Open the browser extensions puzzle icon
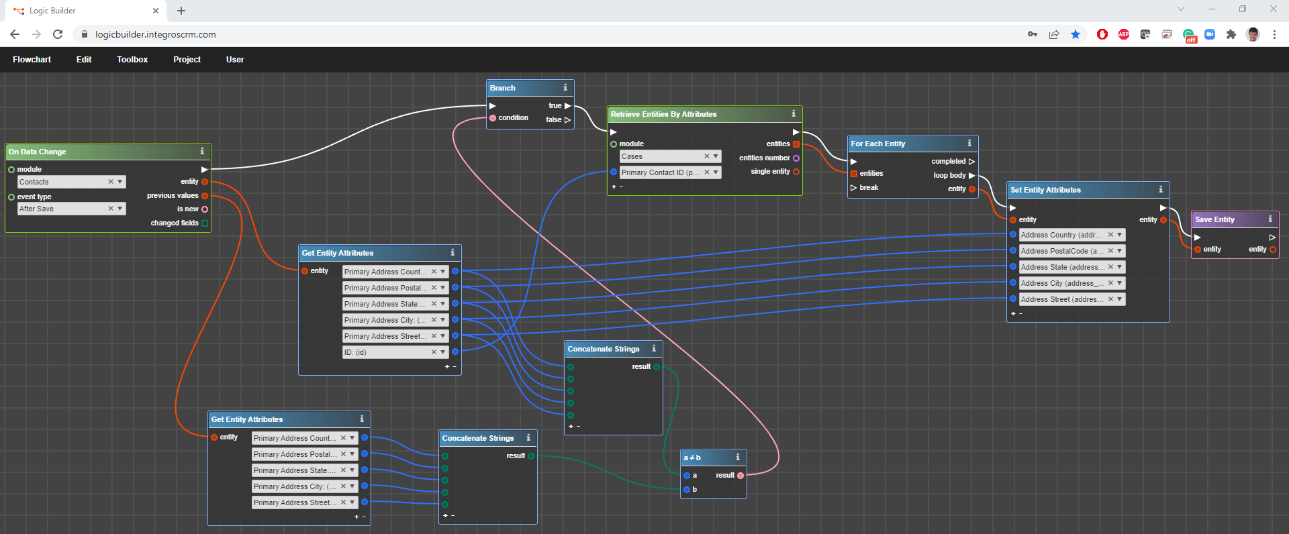The width and height of the screenshot is (1289, 534). pyautogui.click(x=1231, y=34)
